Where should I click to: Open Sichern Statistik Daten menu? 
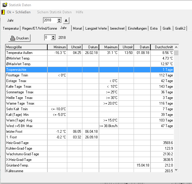pyautogui.click(x=54, y=12)
